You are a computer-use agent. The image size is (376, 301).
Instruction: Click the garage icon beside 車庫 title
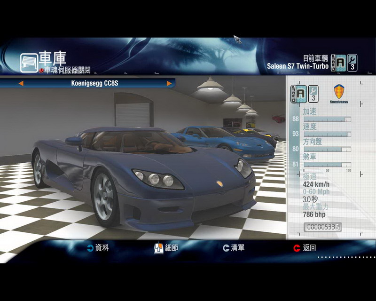29,63
